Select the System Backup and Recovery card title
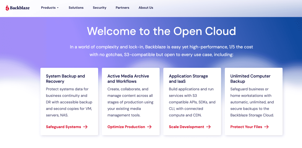Image resolution: width=302 pixels, height=148 pixels. 65,79
